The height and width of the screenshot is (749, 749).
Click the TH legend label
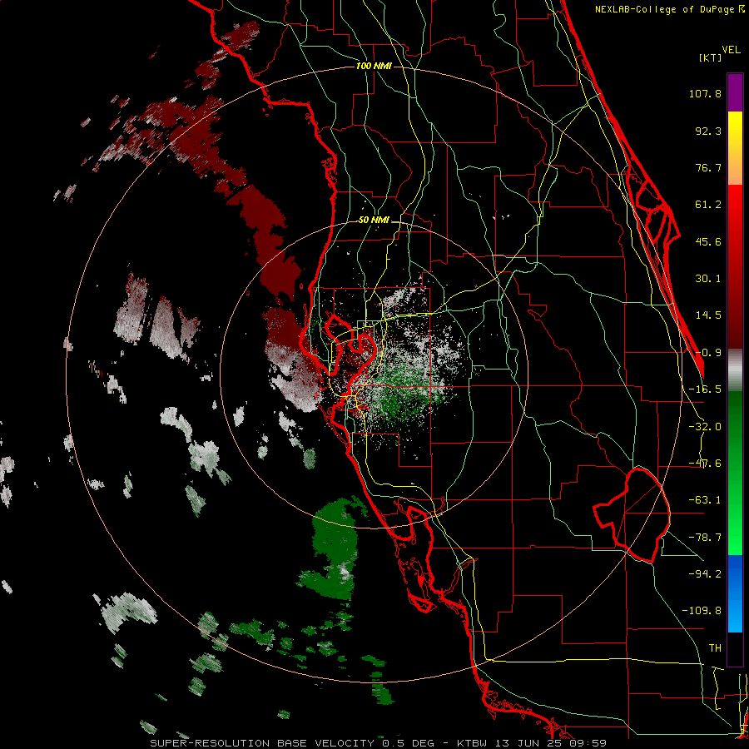tap(715, 647)
